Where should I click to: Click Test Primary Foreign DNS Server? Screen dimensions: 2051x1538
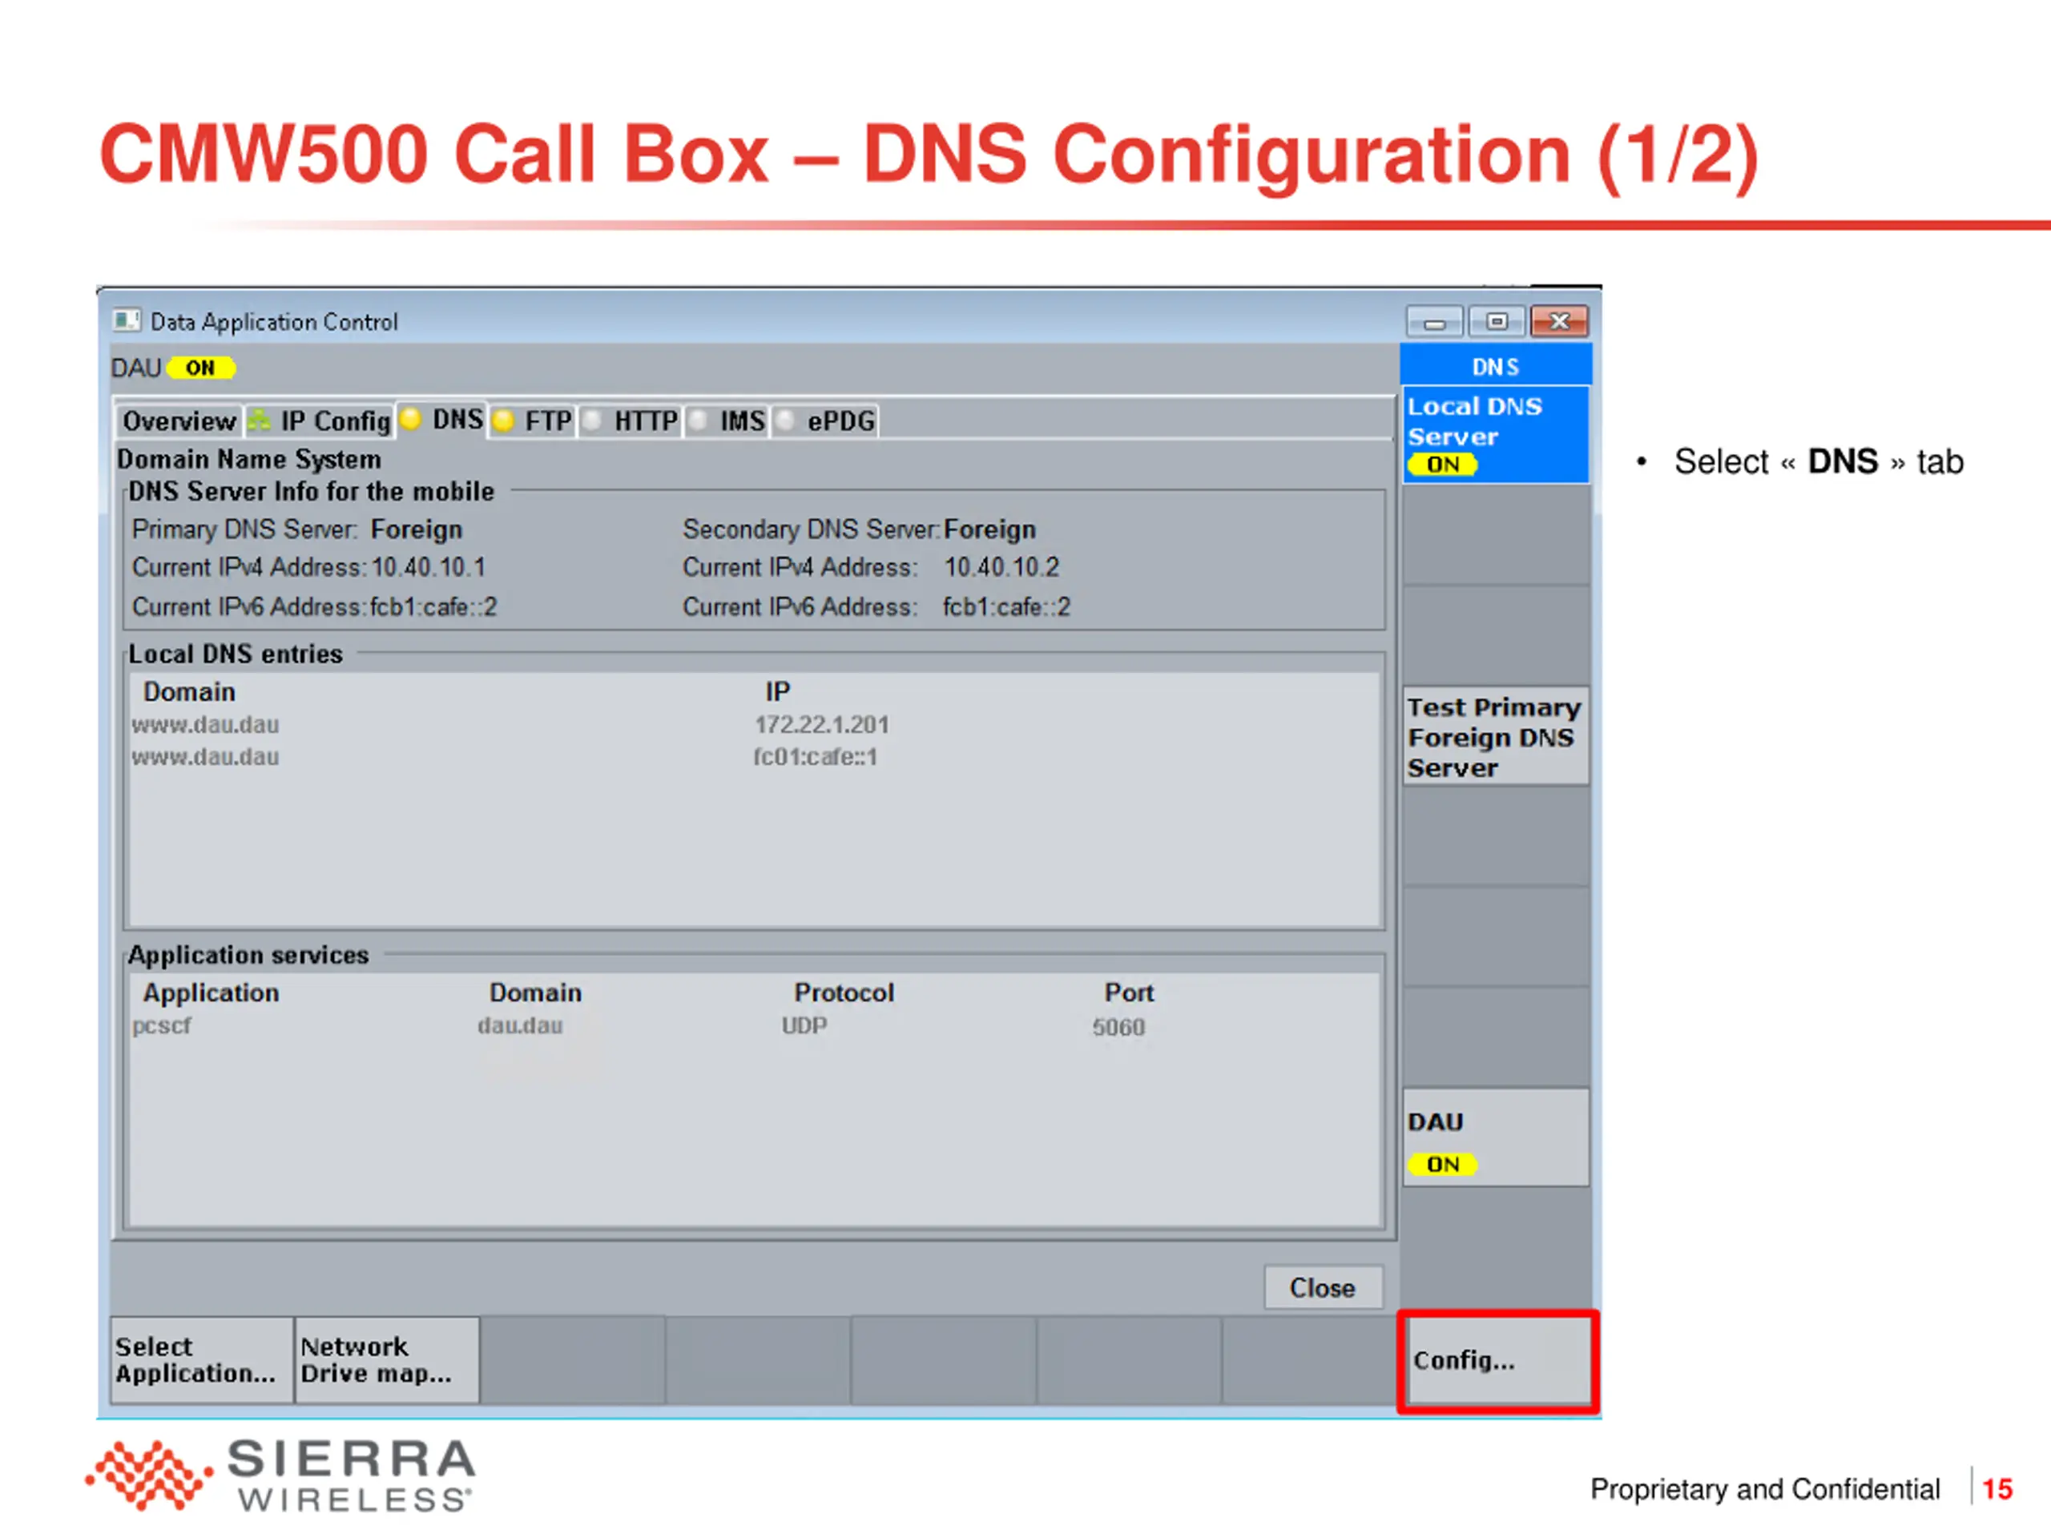[1497, 737]
